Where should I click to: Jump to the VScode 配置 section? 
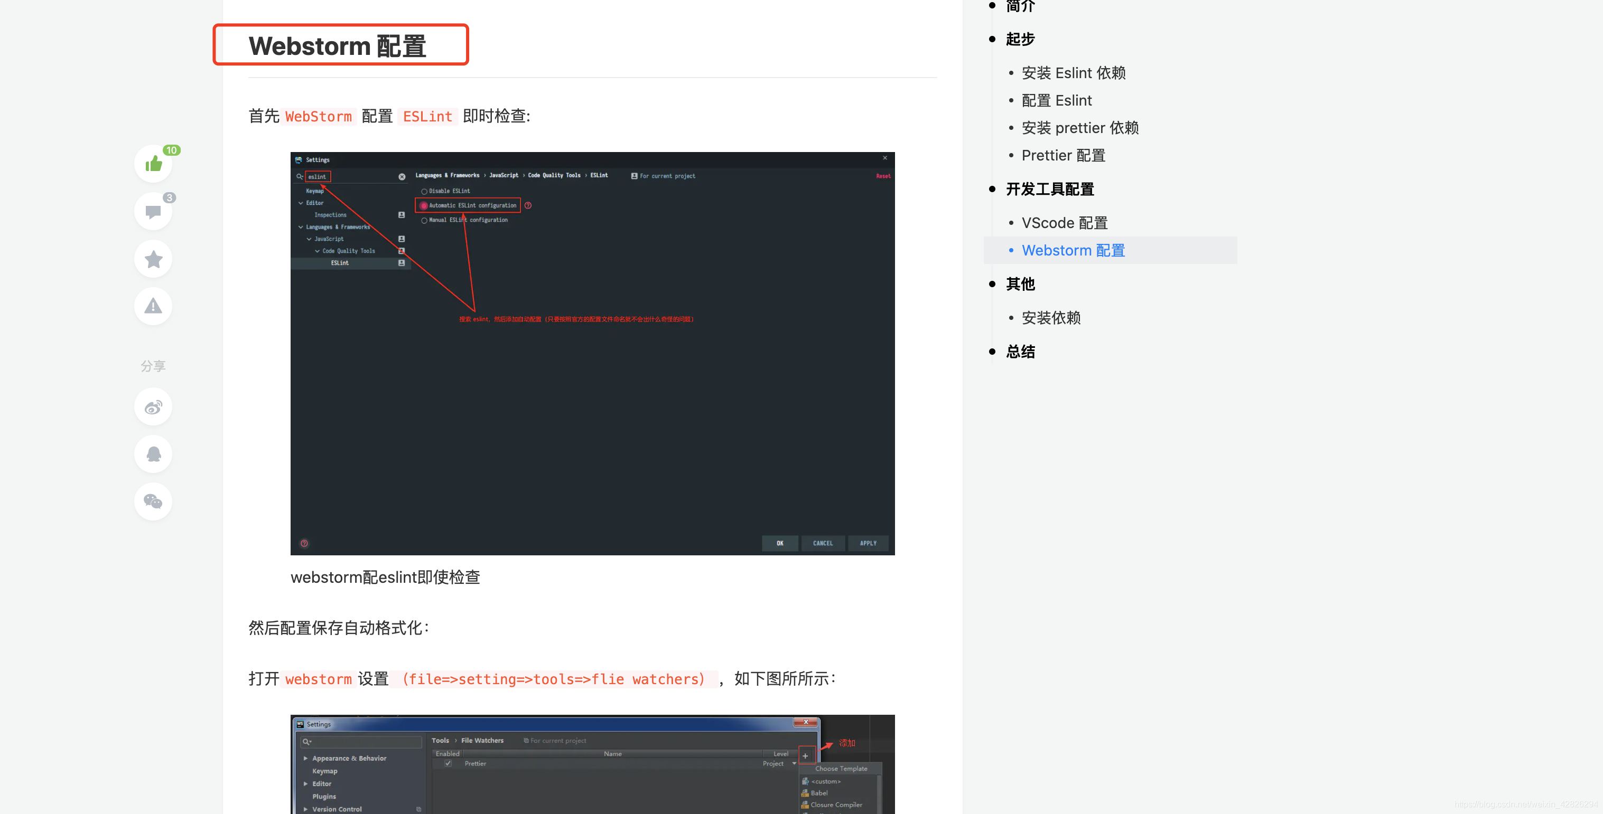coord(1064,223)
